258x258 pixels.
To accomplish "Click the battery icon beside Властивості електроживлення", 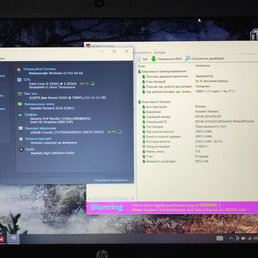I will (x=140, y=71).
